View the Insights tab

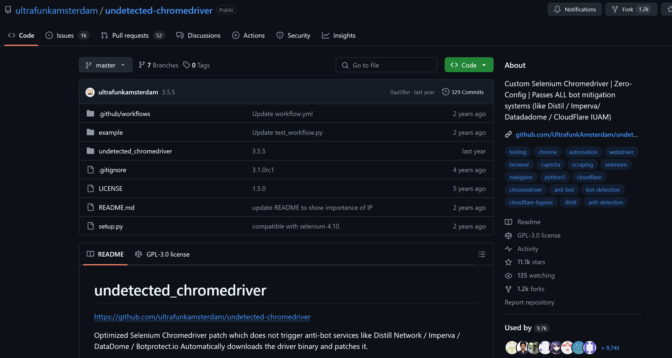pyautogui.click(x=339, y=35)
